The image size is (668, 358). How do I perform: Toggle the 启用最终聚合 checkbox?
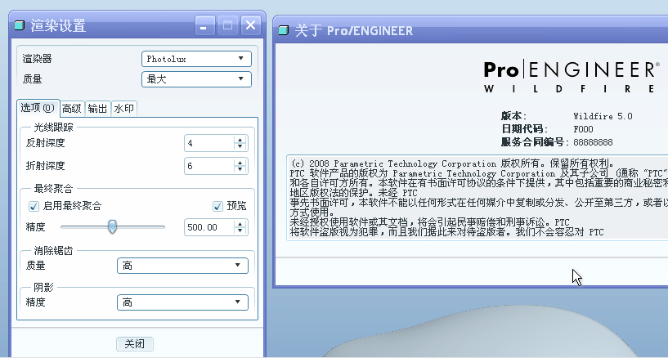tap(34, 207)
